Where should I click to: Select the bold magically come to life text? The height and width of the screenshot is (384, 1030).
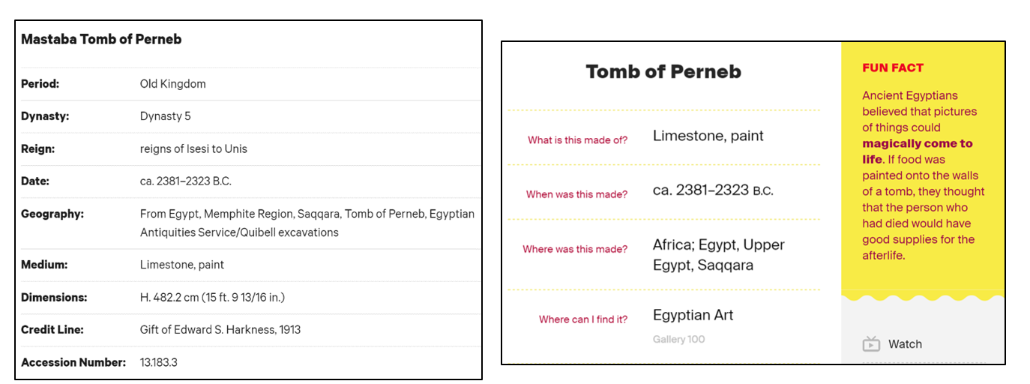(918, 151)
